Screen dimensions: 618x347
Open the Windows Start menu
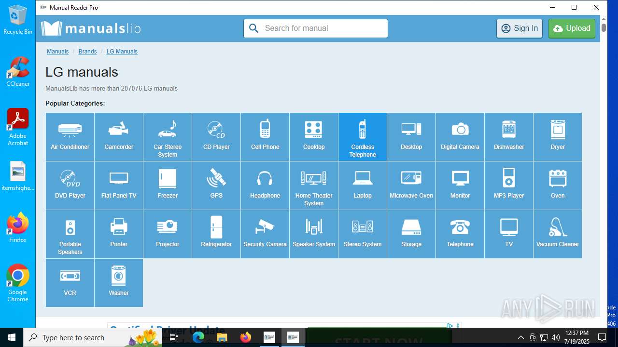tap(12, 337)
